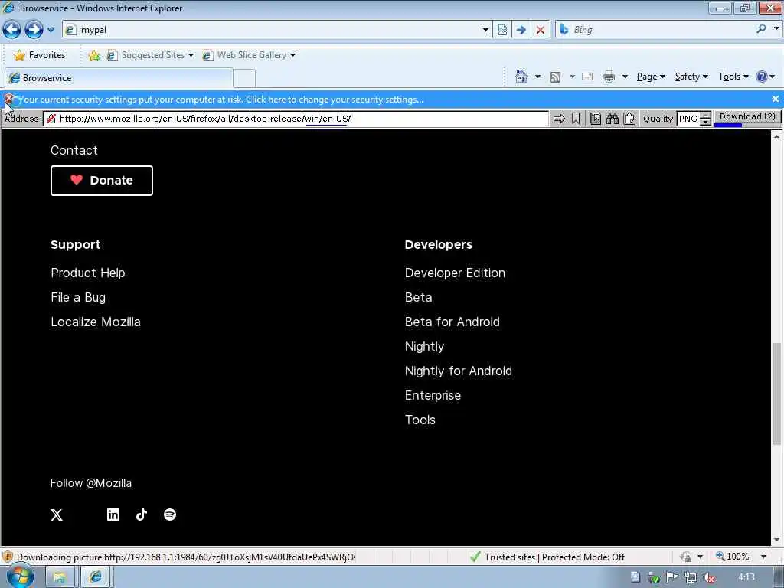Click the blue Go arrow in IE address bar

[521, 30]
